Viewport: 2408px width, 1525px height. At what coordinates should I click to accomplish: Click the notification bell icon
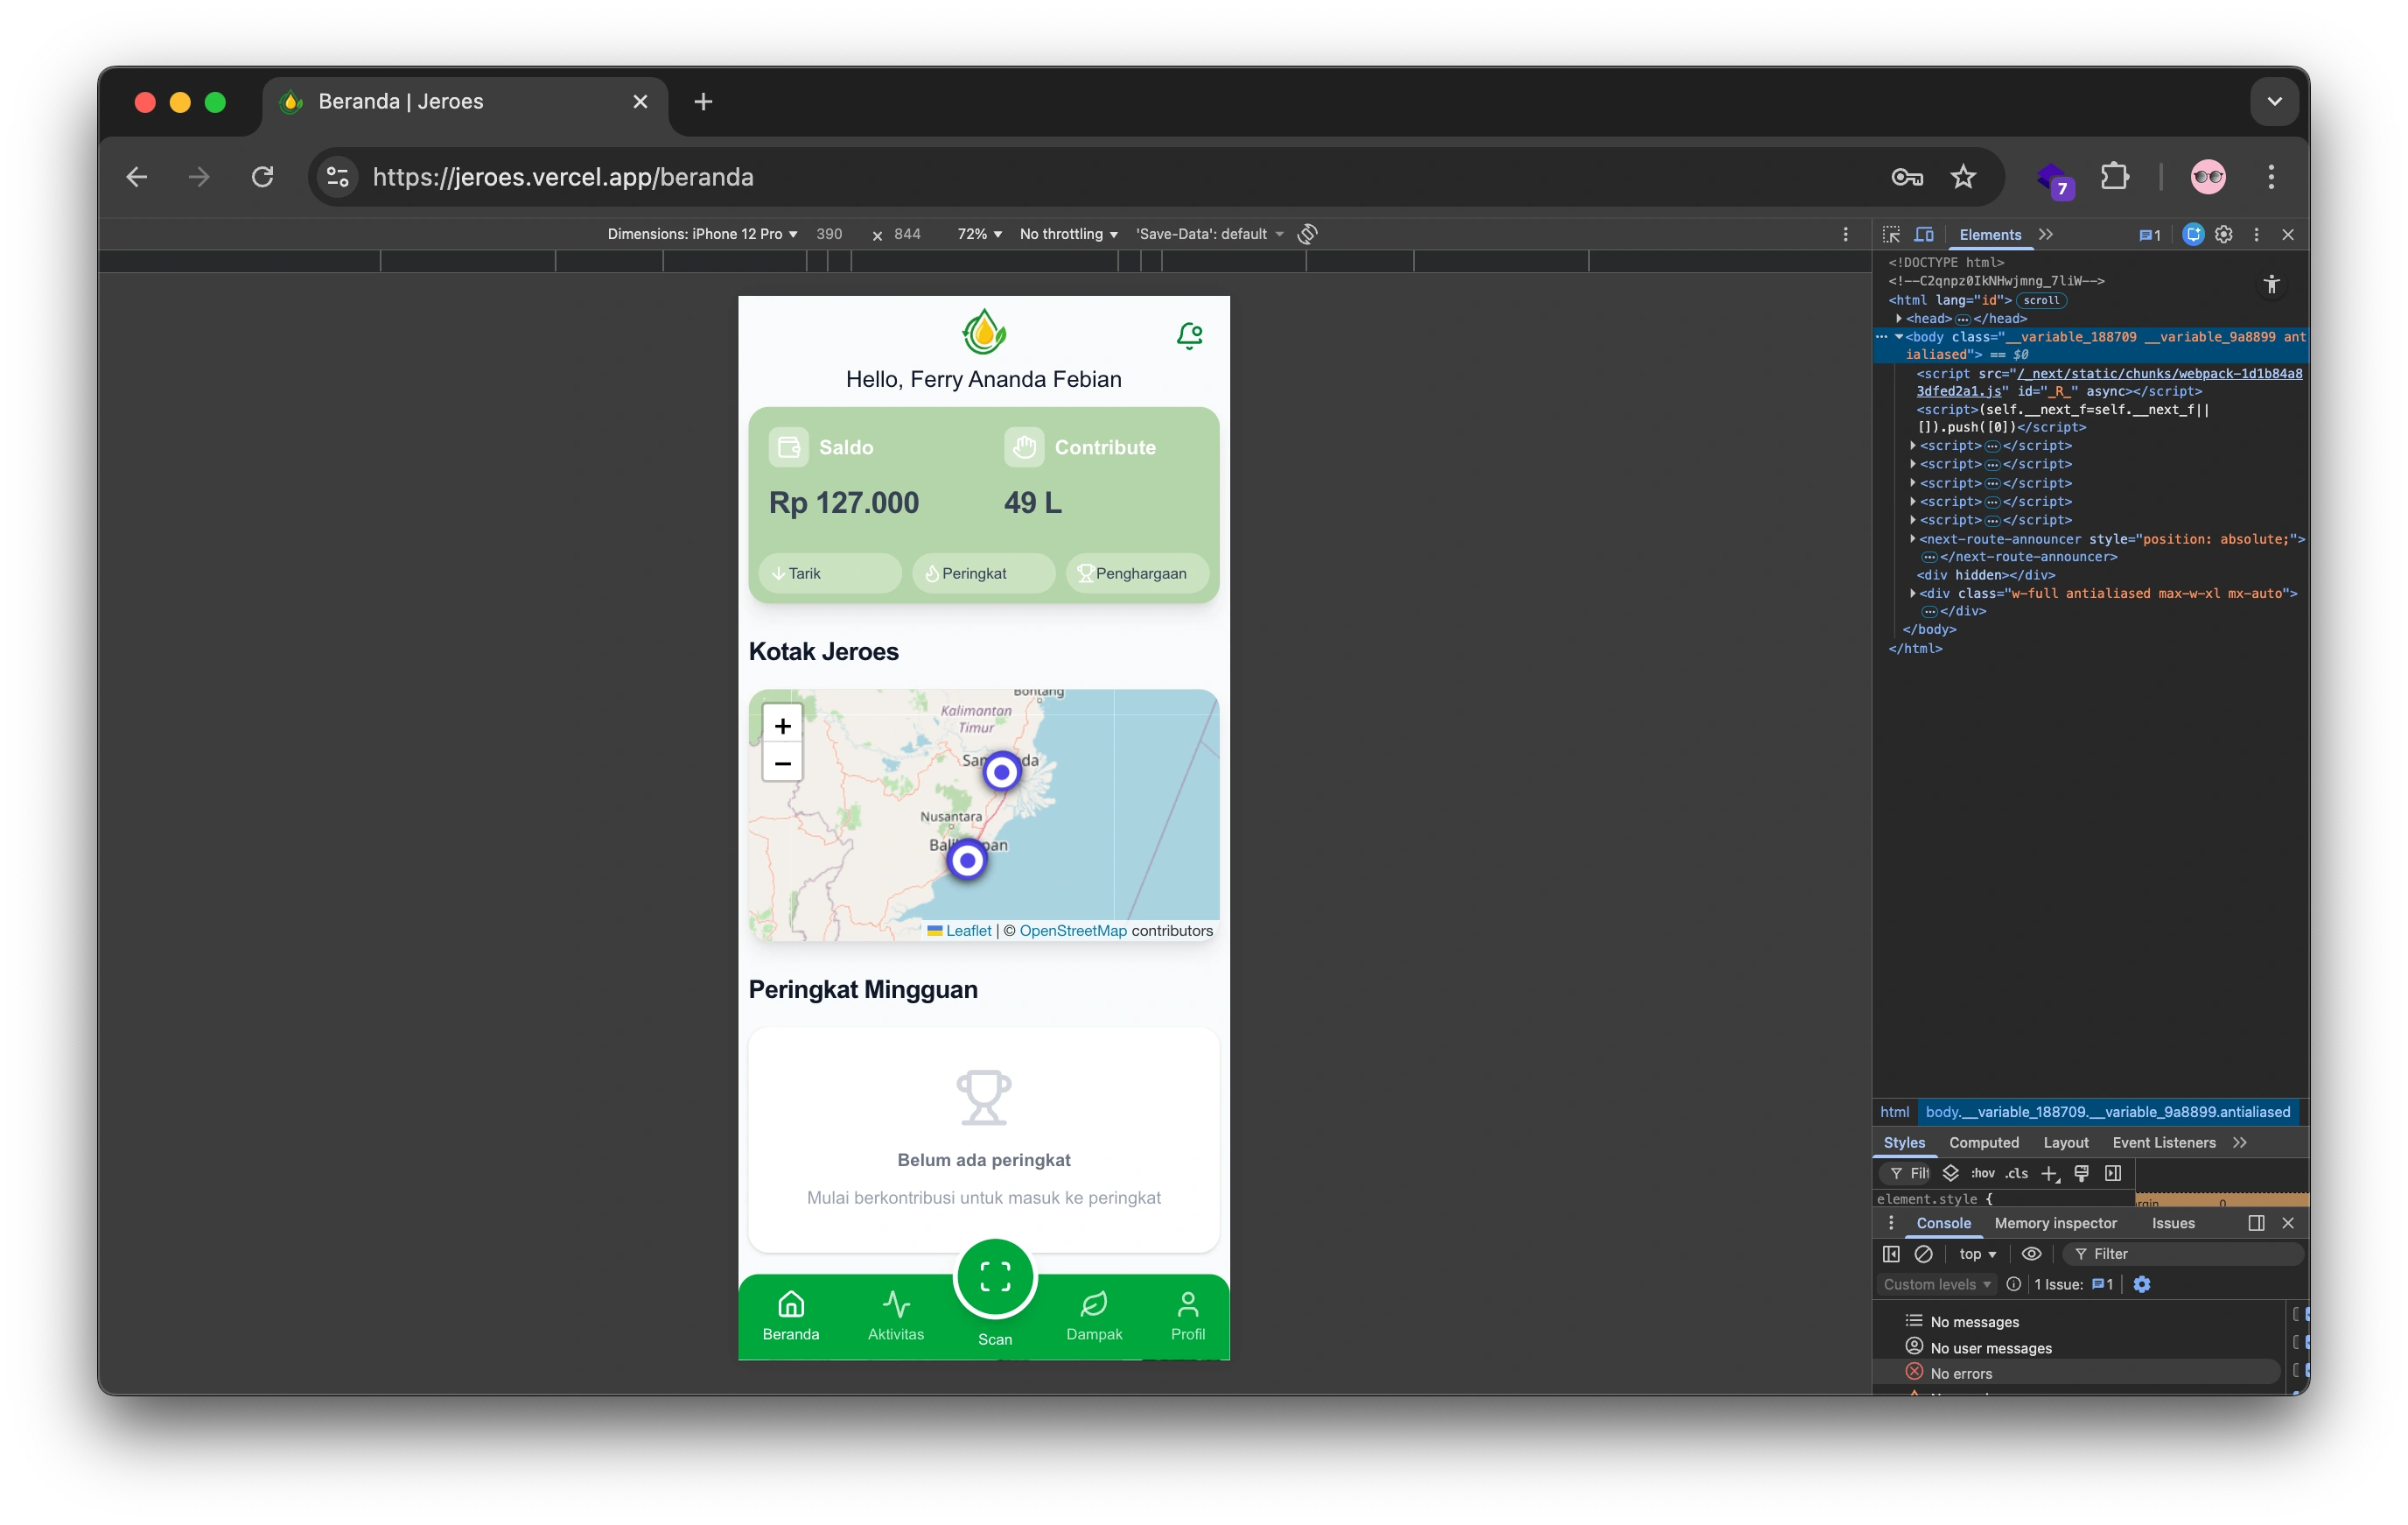pyautogui.click(x=1189, y=335)
